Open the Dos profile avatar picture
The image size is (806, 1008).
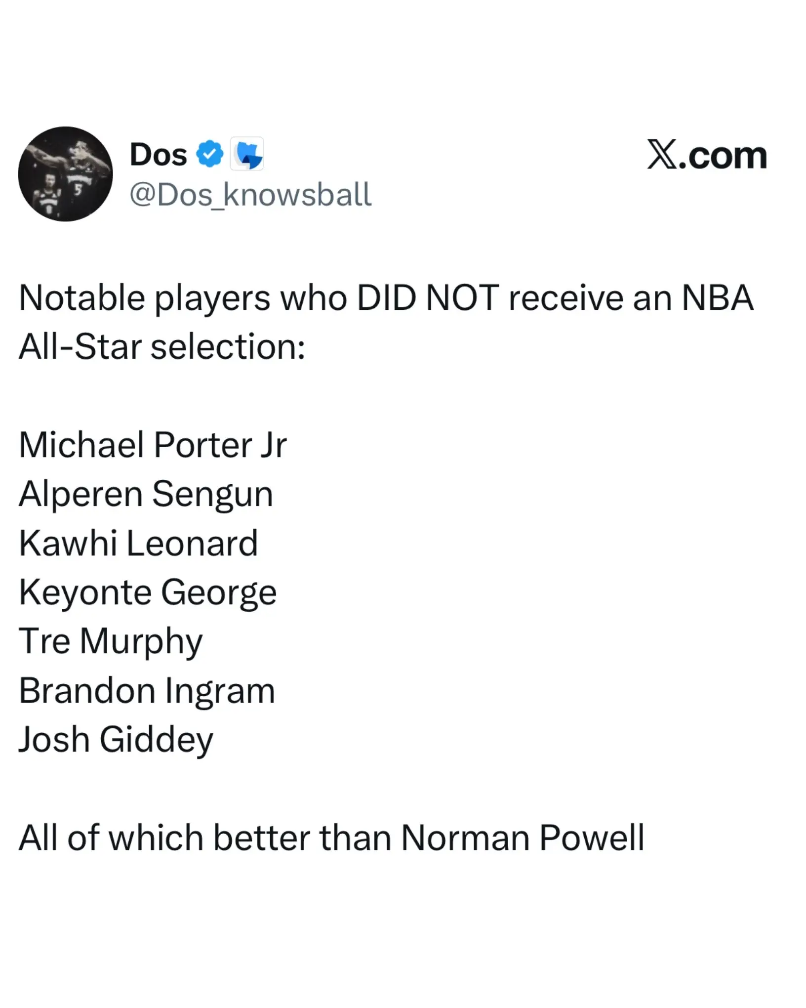click(65, 174)
